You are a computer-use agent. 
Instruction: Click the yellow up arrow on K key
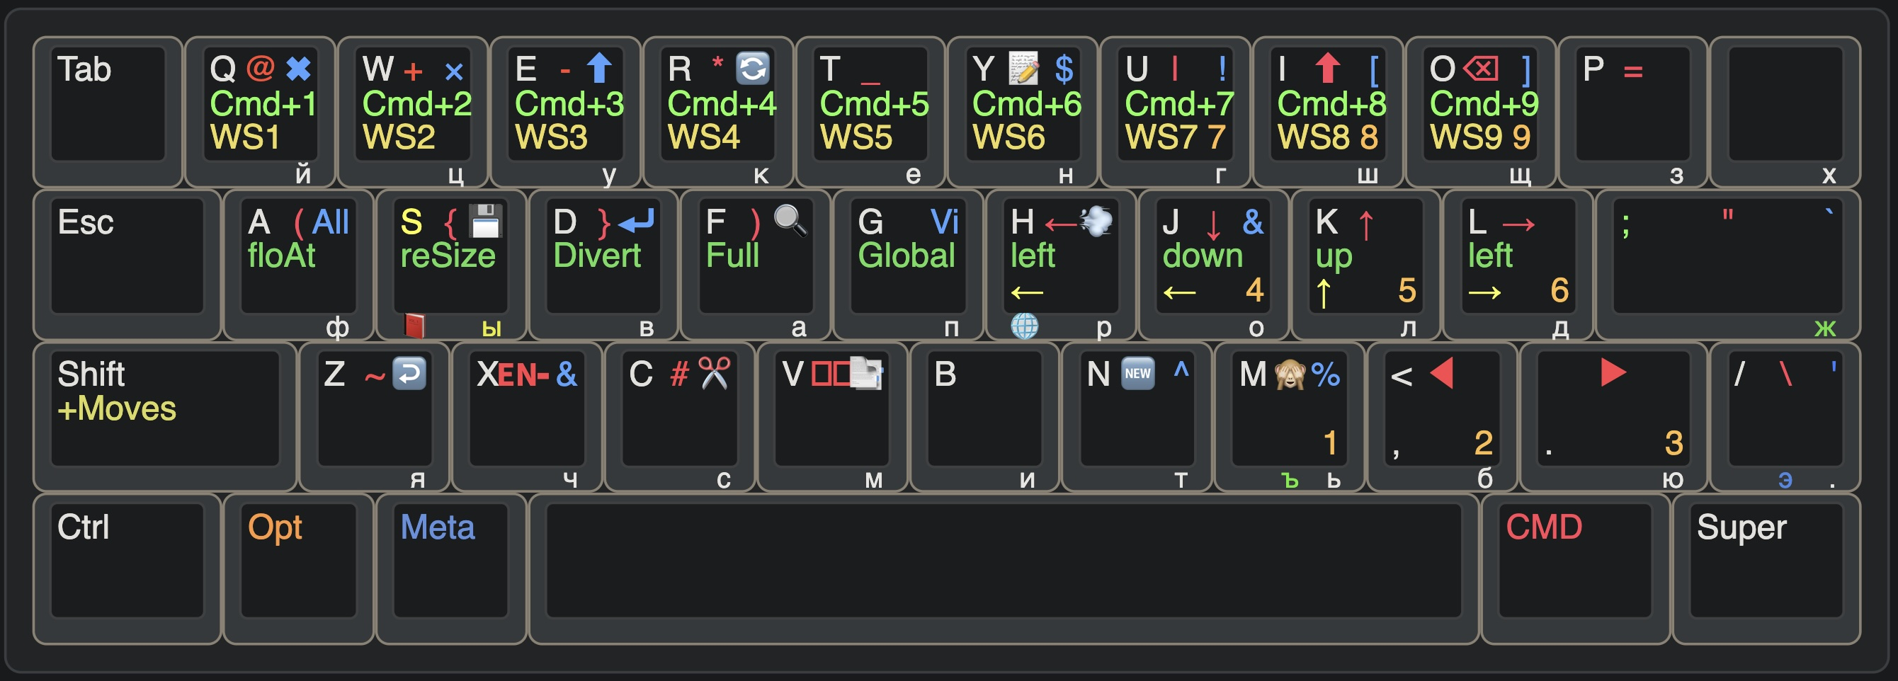pyautogui.click(x=1324, y=293)
